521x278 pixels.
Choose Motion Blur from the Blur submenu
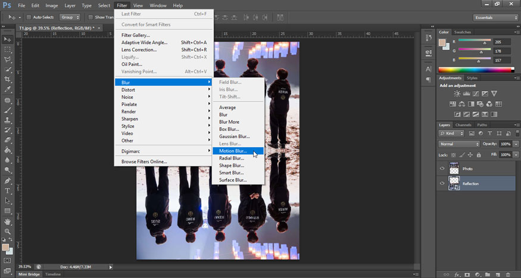tap(232, 151)
